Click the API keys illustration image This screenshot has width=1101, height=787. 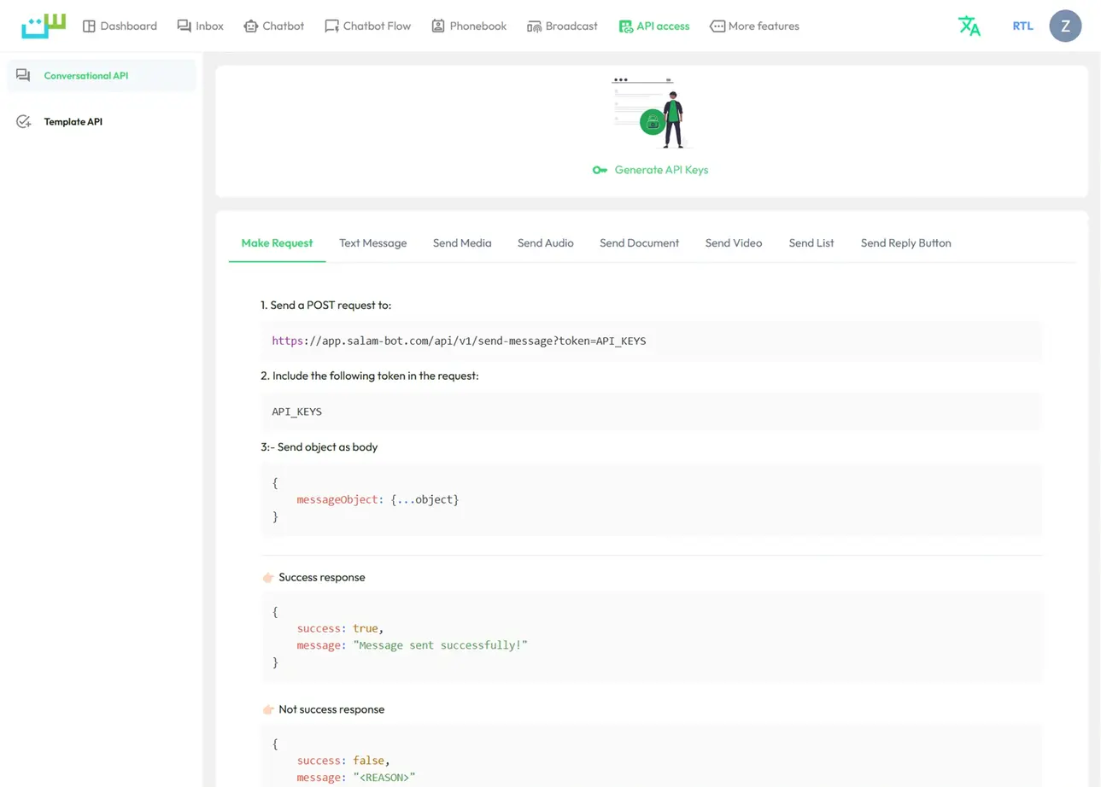(x=652, y=113)
